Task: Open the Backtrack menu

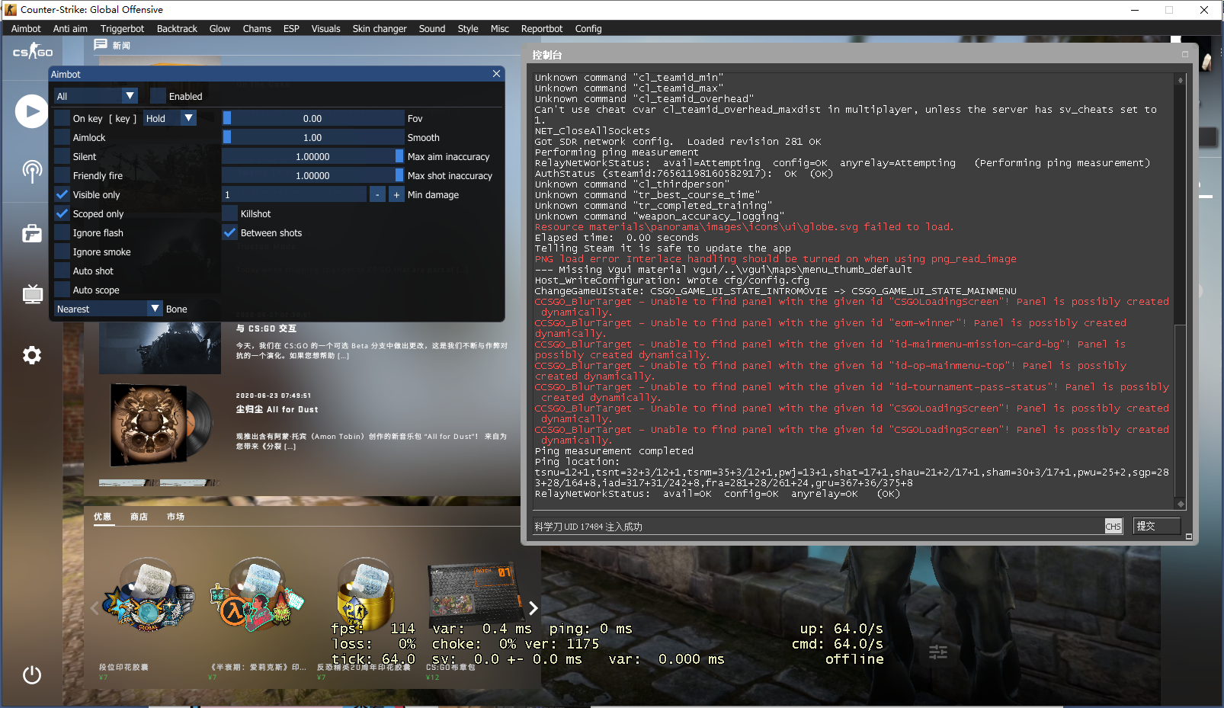Action: 177,29
